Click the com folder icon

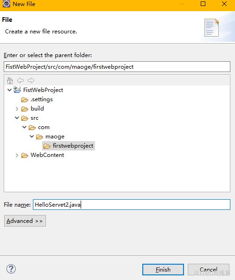click(32, 127)
